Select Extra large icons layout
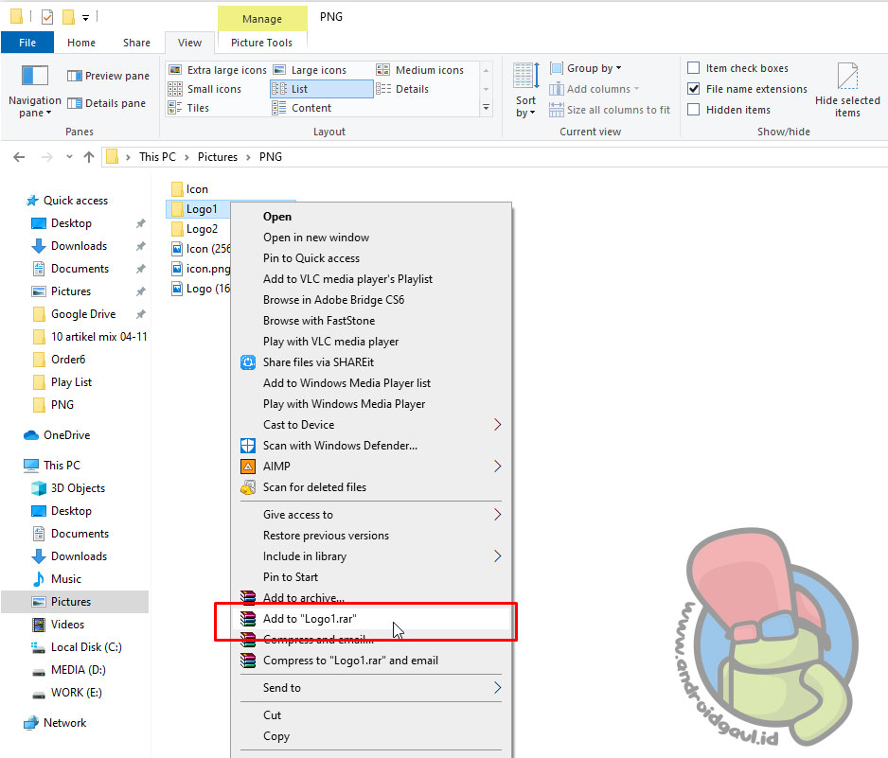 point(218,70)
